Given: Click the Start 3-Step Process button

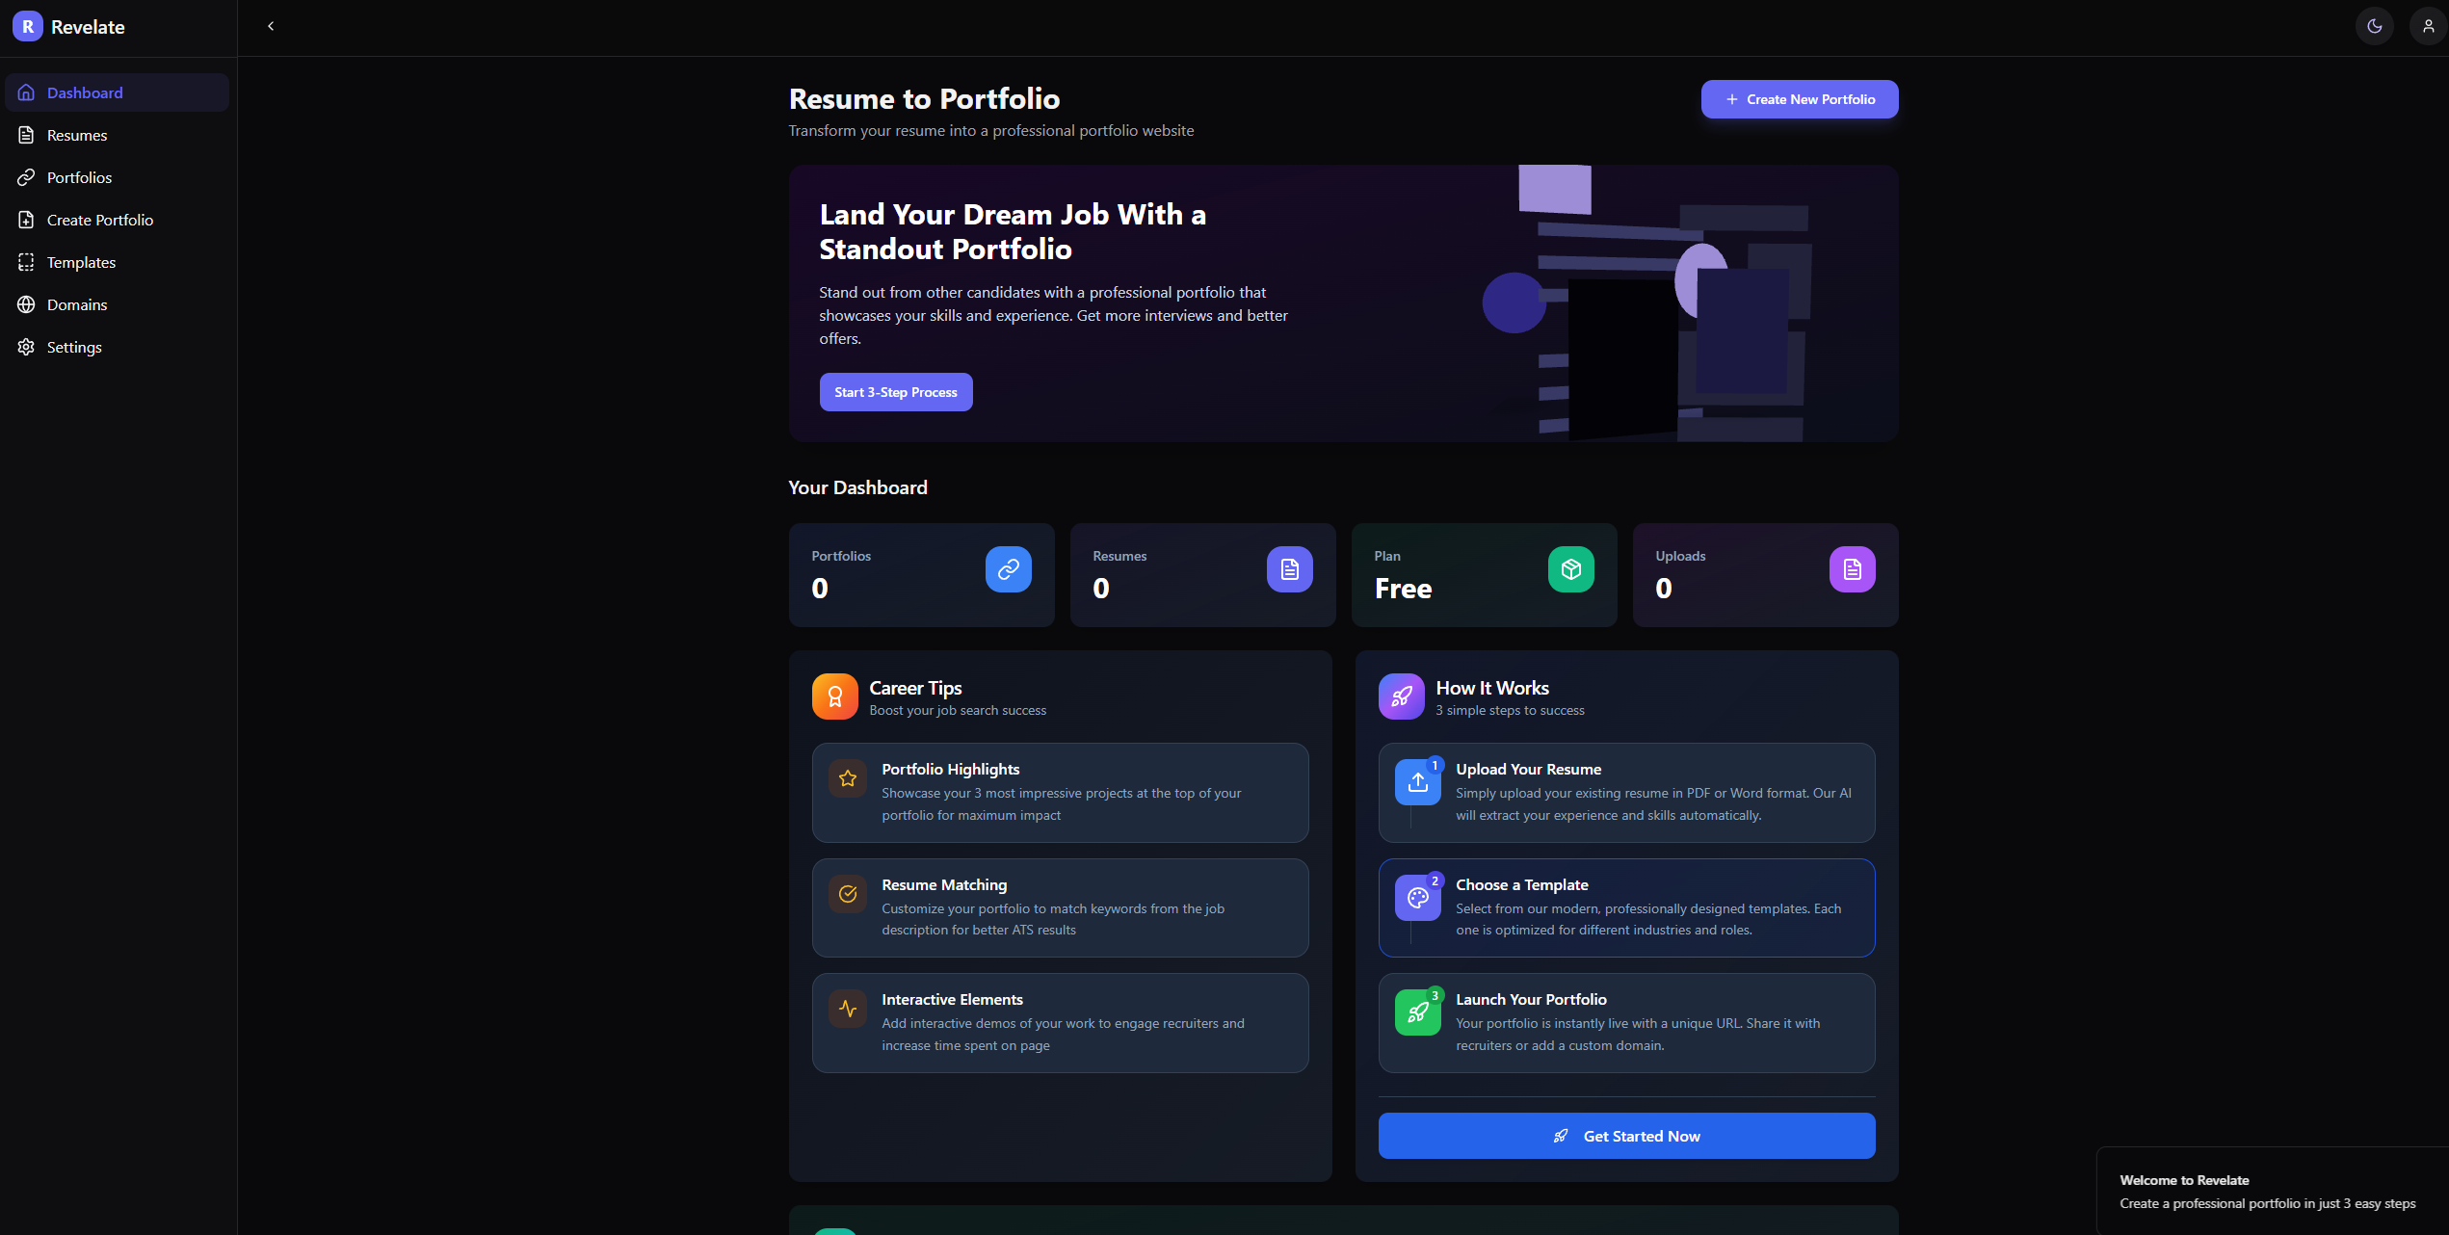Looking at the screenshot, I should tap(895, 392).
